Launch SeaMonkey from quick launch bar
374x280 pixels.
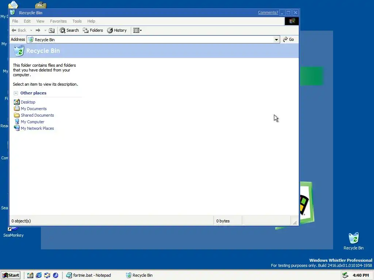point(56,275)
